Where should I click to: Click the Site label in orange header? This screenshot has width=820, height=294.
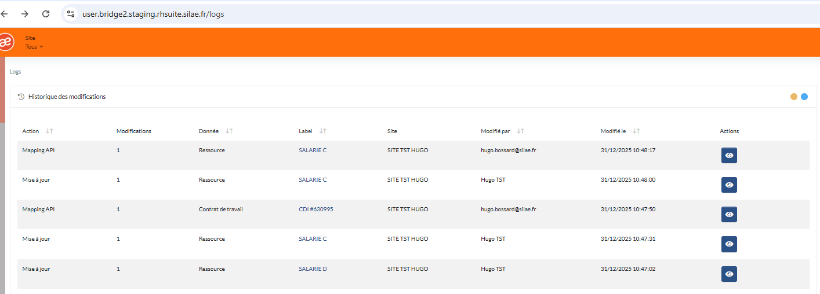pos(30,38)
